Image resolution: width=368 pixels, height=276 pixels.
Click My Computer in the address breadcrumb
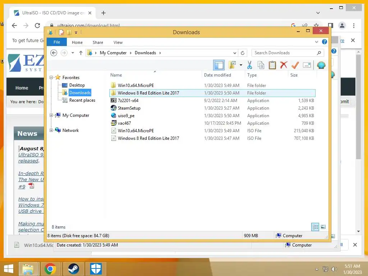tap(113, 53)
